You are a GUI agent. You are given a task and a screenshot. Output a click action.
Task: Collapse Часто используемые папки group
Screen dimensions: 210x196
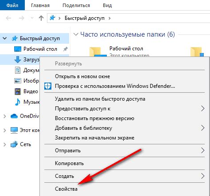76,34
